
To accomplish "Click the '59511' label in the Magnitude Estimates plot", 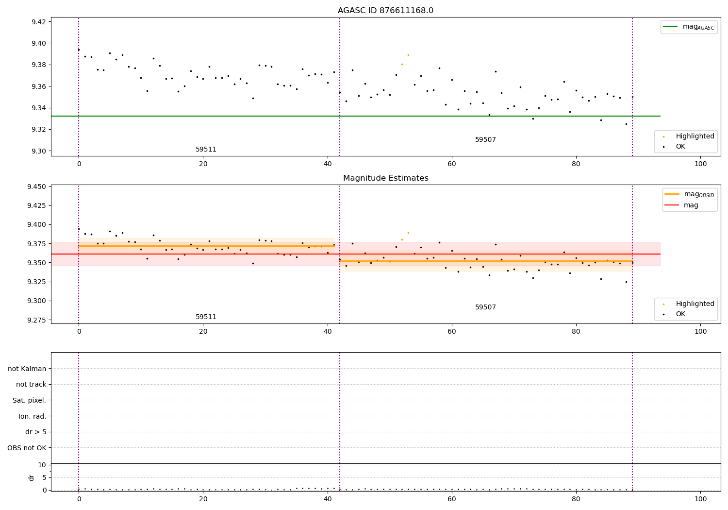I will [x=206, y=317].
